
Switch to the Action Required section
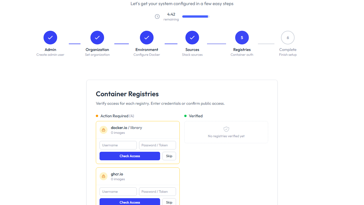tap(115, 116)
